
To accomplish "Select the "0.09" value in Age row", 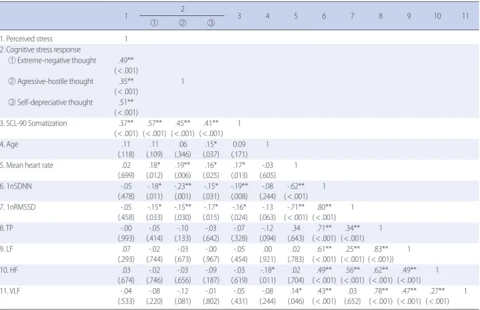I will click(239, 144).
